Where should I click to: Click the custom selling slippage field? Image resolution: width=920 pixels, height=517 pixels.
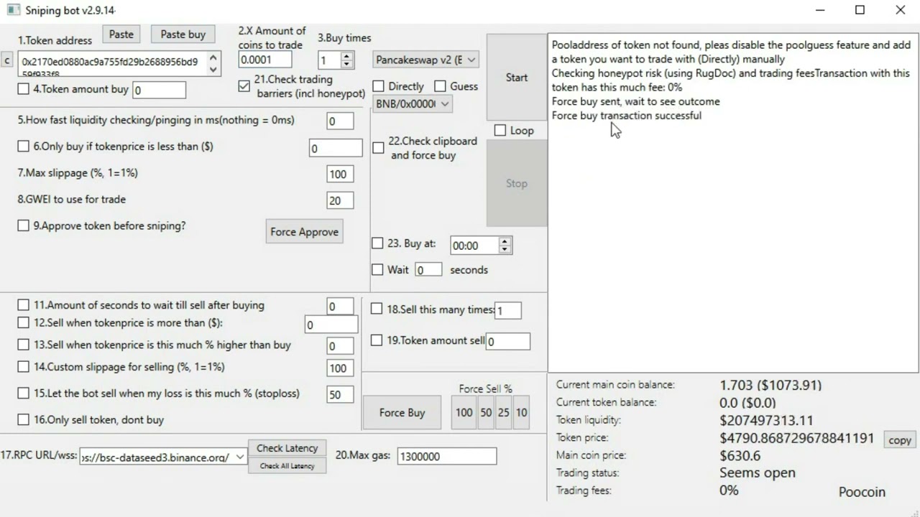point(340,368)
